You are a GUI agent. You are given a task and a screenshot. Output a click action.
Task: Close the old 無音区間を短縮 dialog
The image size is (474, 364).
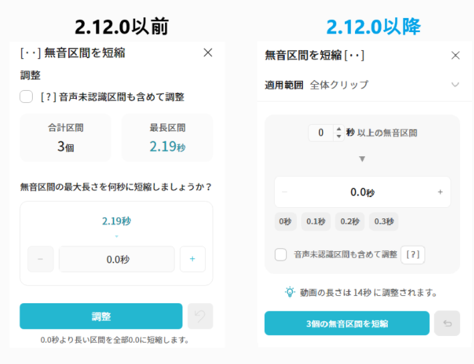tap(208, 53)
